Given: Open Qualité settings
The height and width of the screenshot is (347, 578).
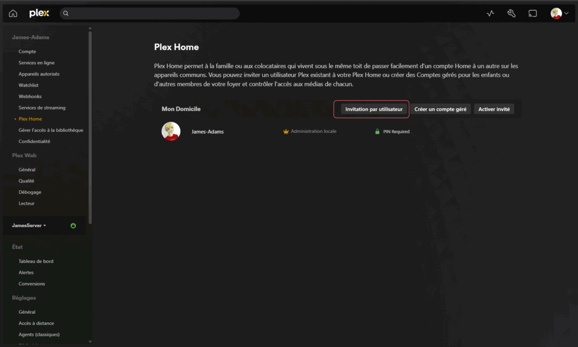Looking at the screenshot, I should [x=26, y=181].
